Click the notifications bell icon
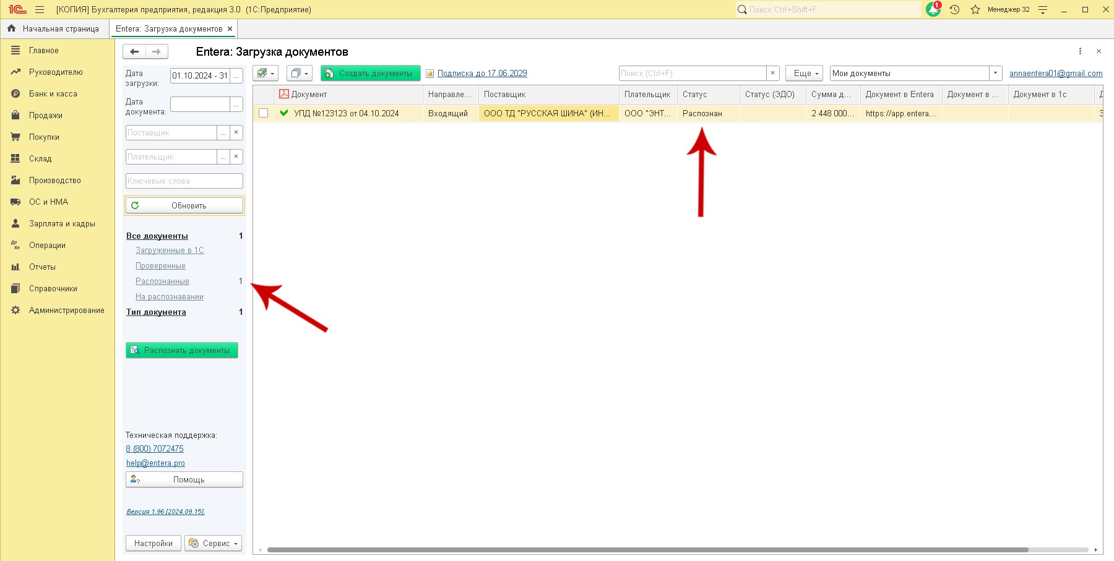The image size is (1114, 561). tap(933, 9)
